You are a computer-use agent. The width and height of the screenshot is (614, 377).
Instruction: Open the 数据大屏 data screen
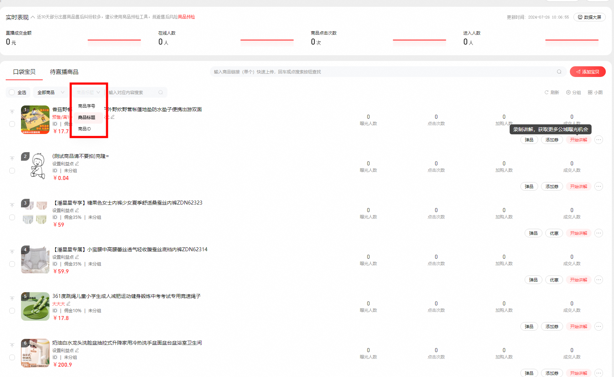tap(589, 17)
